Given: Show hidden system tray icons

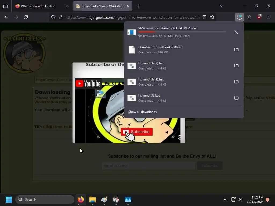Looking at the screenshot, I should point(225,200).
